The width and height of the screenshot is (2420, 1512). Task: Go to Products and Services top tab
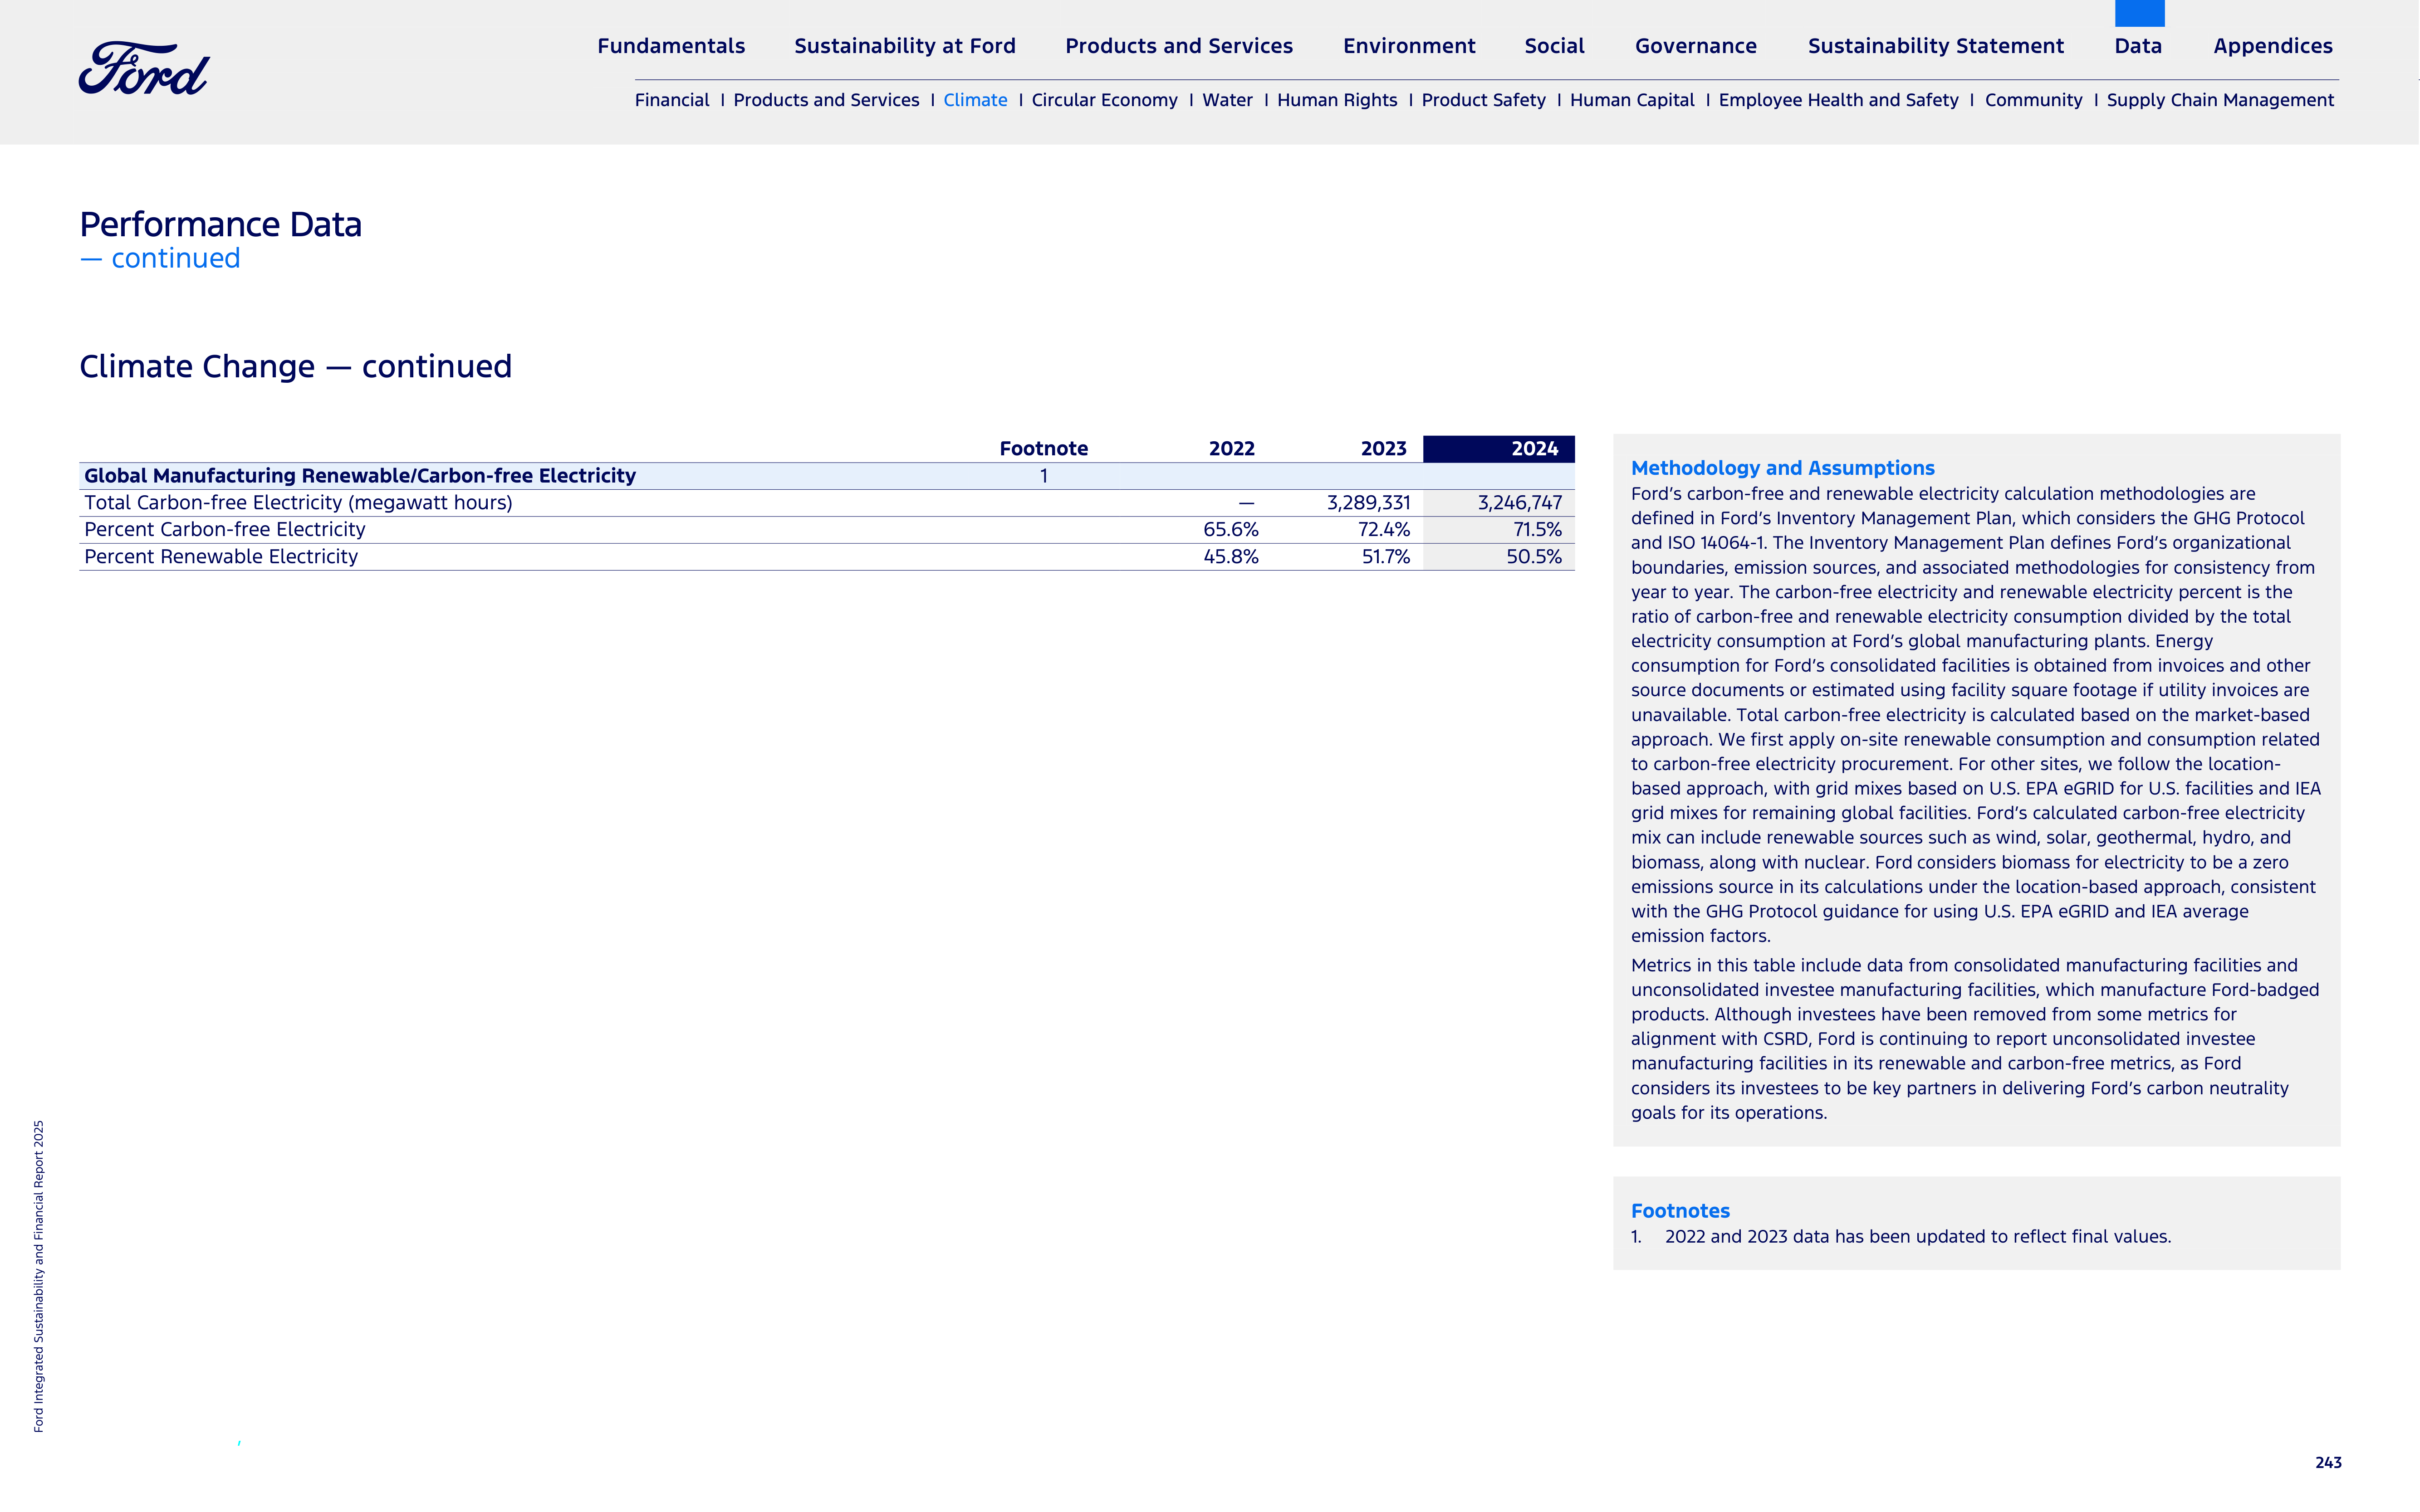pos(1179,46)
